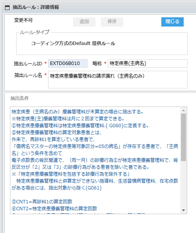Click the 抽出条件 section heading
This screenshot has width=196, height=233.
[x=20, y=98]
